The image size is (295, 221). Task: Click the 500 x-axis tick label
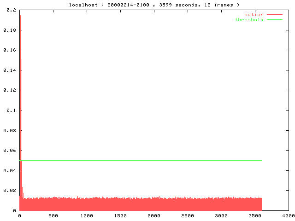[x=53, y=215]
